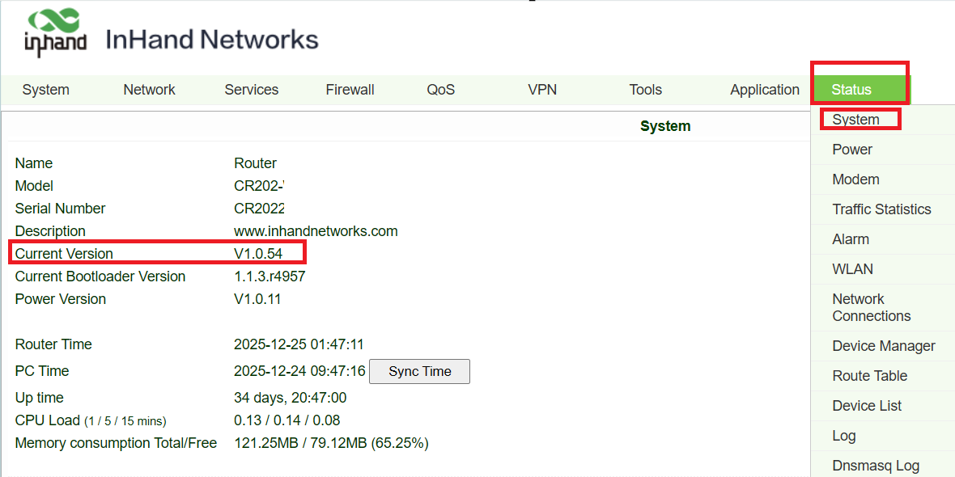Image resolution: width=955 pixels, height=477 pixels.
Task: Select WLAN from the Status list
Action: pyautogui.click(x=852, y=269)
